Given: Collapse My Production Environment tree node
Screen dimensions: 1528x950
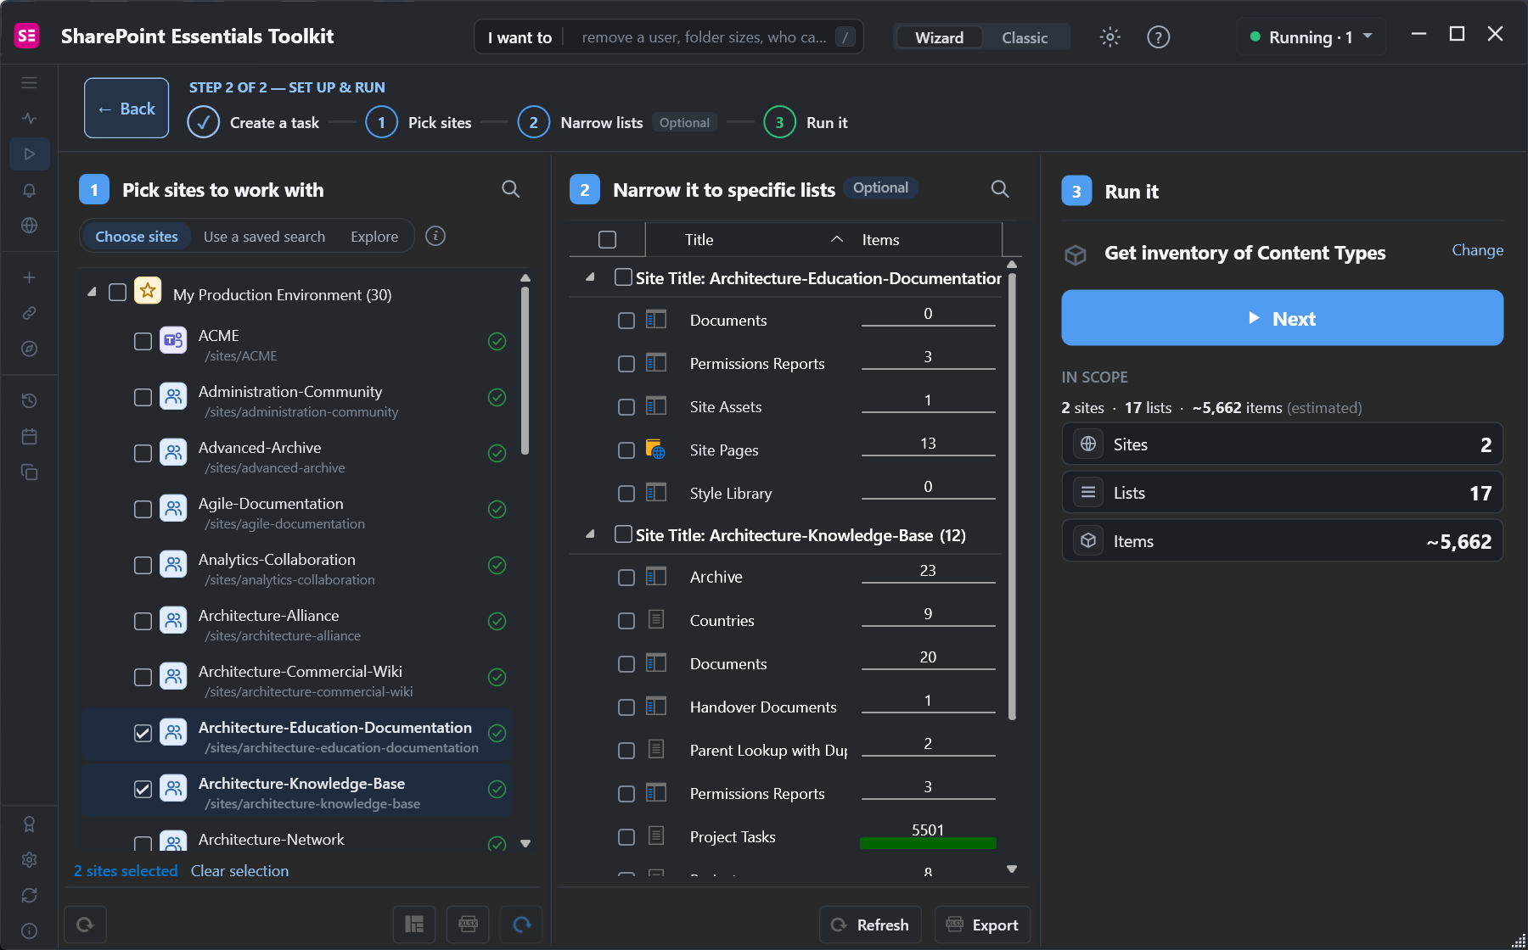Looking at the screenshot, I should [x=92, y=292].
